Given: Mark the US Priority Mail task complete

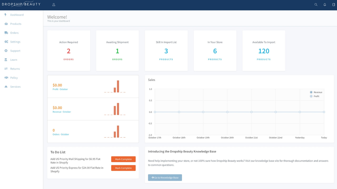Looking at the screenshot, I should tap(123, 159).
